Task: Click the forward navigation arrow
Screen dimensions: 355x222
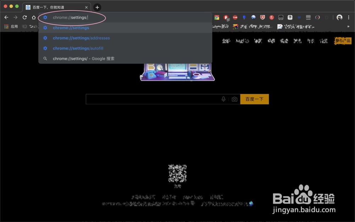Action: (15, 17)
